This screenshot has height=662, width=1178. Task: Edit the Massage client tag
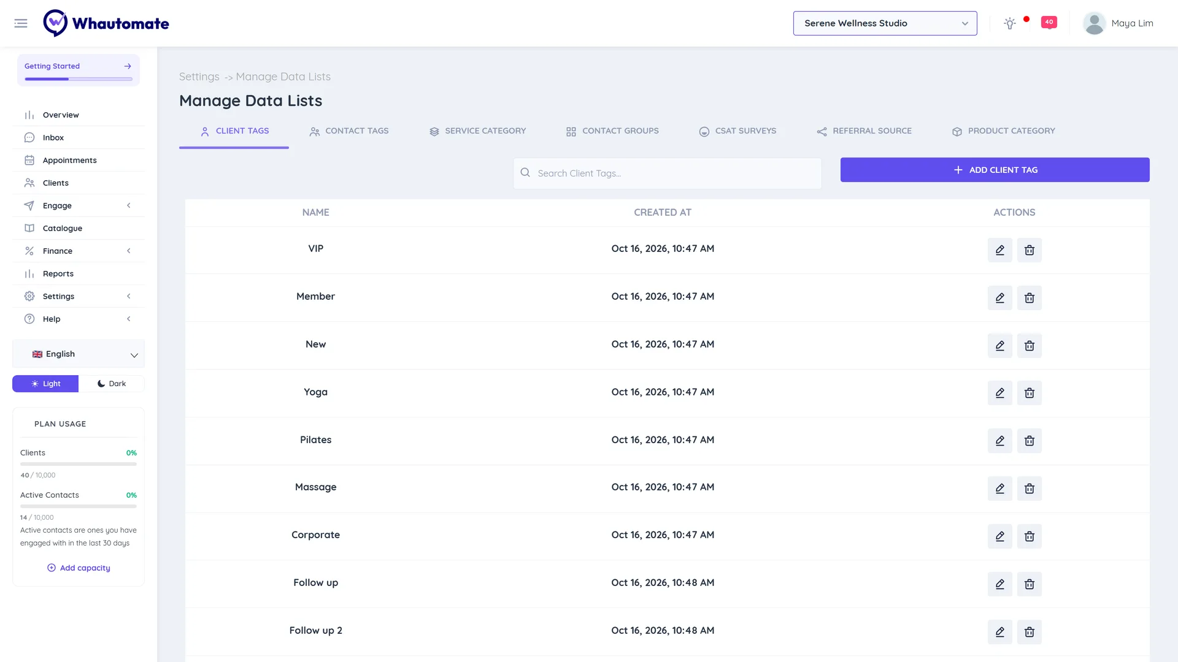(x=1000, y=489)
